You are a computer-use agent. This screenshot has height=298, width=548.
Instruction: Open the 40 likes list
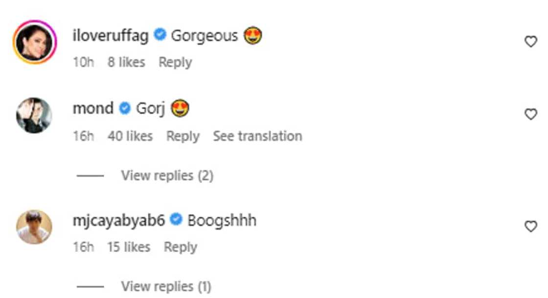(x=130, y=136)
